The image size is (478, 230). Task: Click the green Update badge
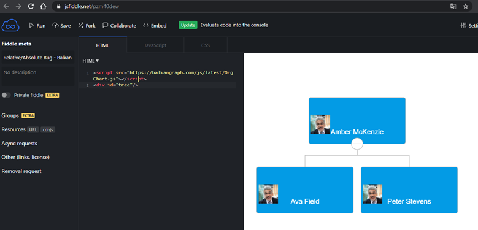(188, 25)
